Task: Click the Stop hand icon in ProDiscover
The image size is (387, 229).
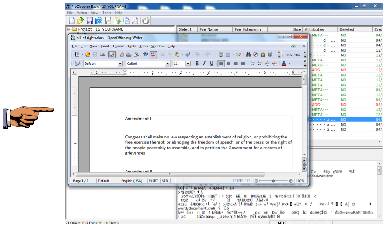Action: pos(146,21)
